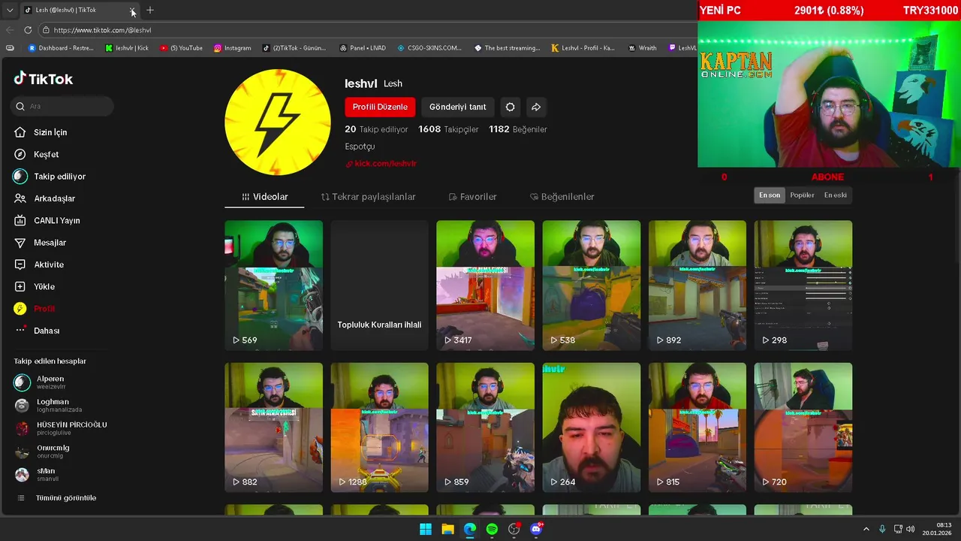Screen dimensions: 961x541
Task: Open the Windows Start menu
Action: pos(426,529)
